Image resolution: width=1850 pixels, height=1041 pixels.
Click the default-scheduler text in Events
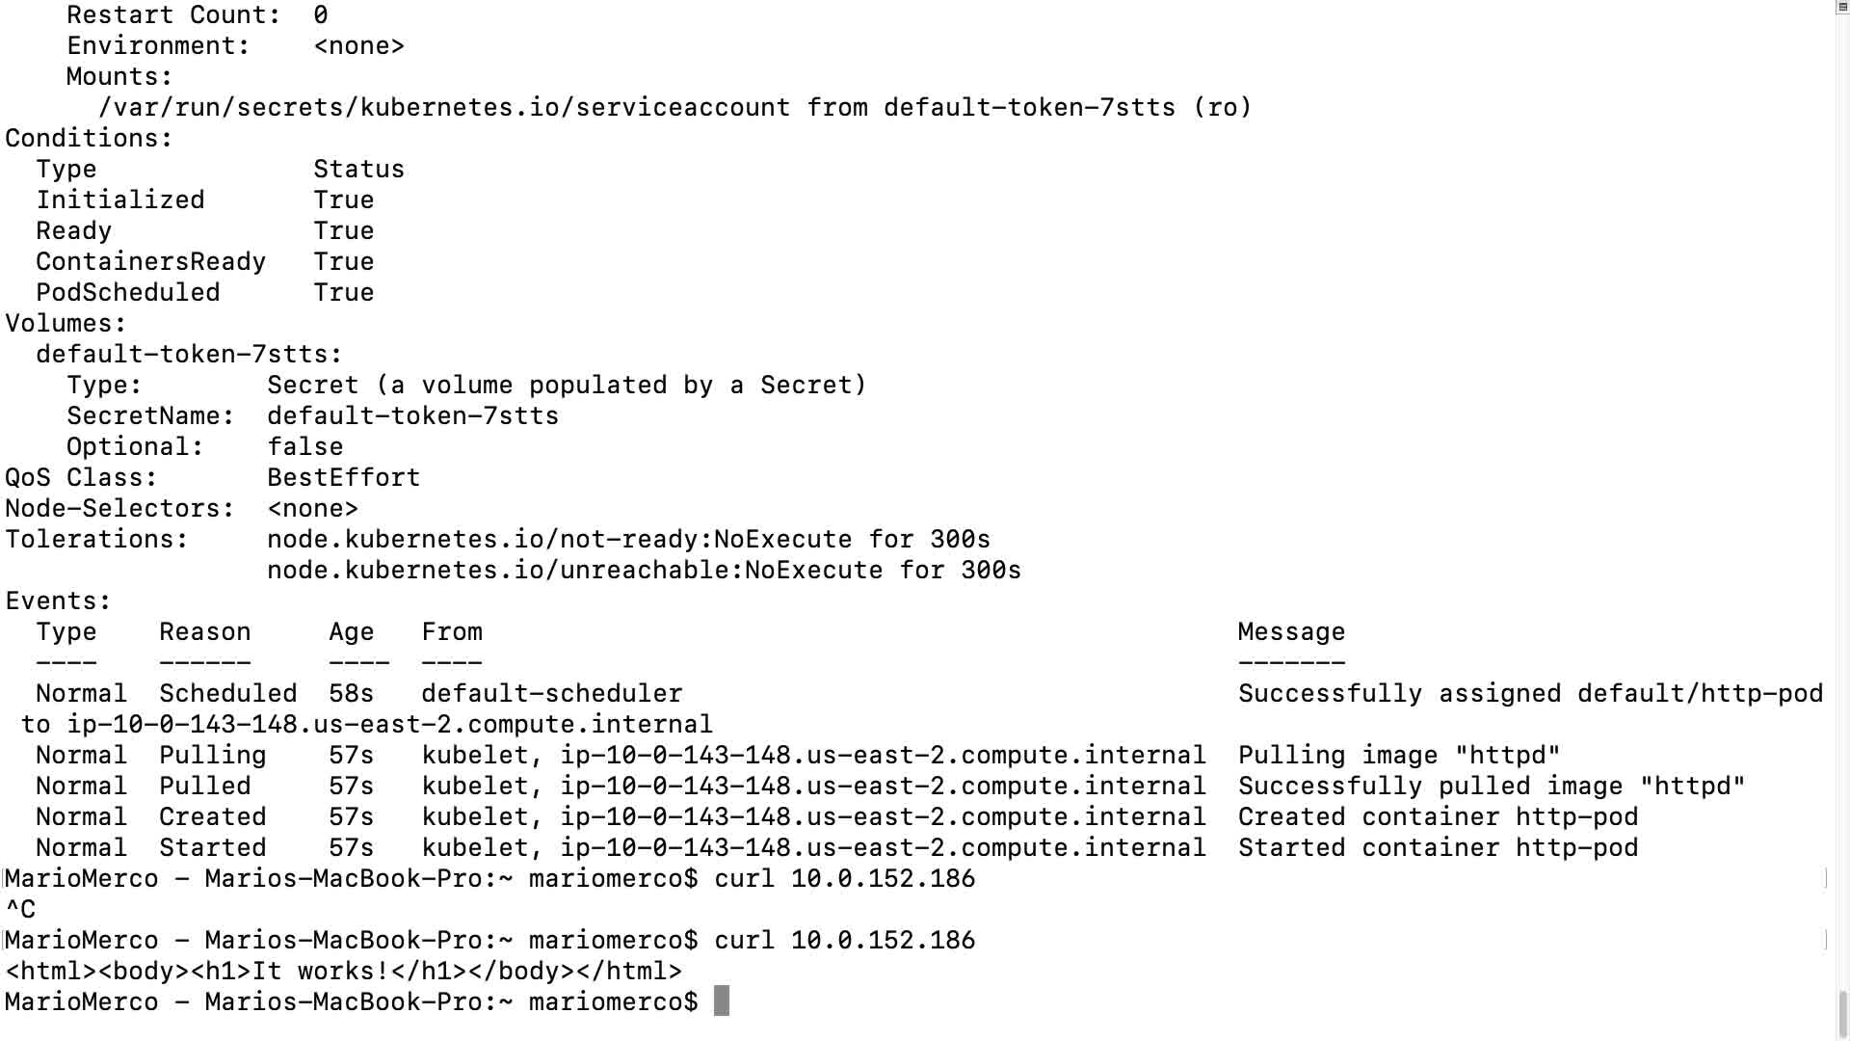(551, 693)
